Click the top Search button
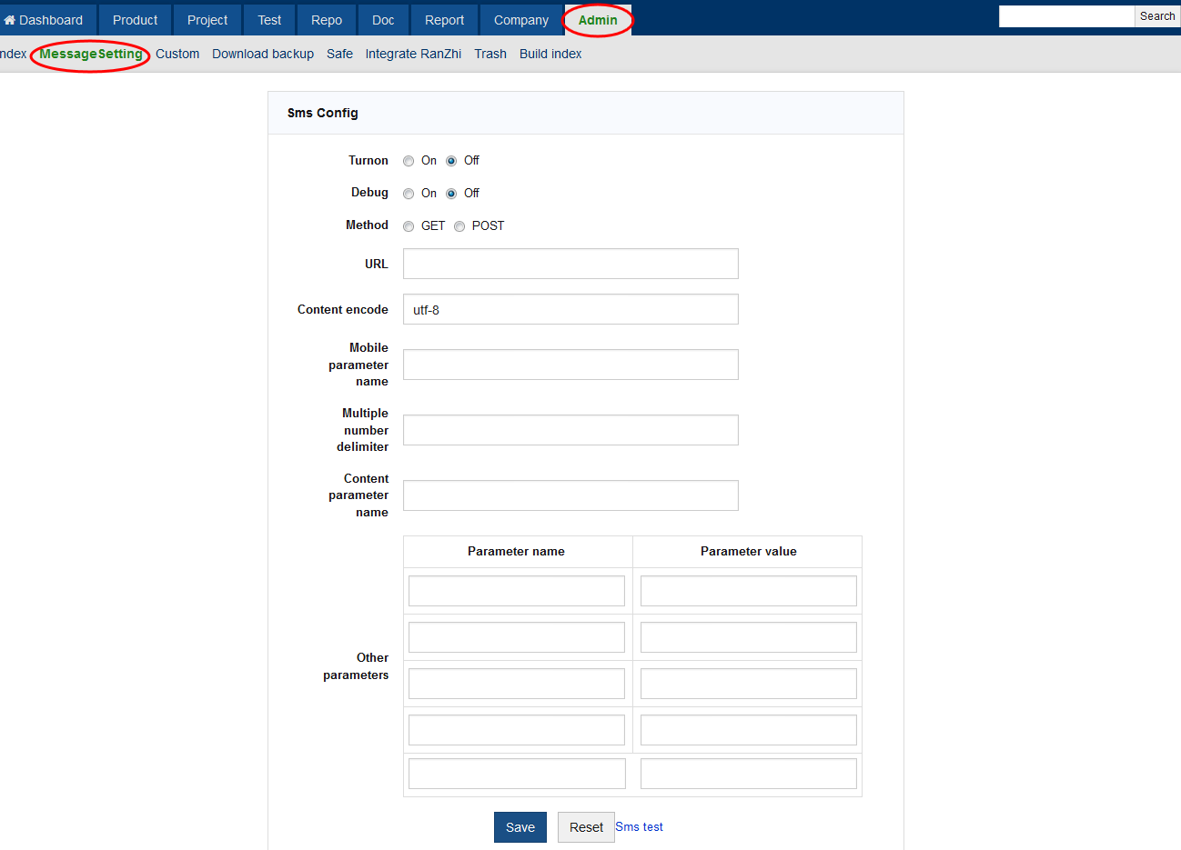Screen dimensions: 1181x850 (1156, 16)
